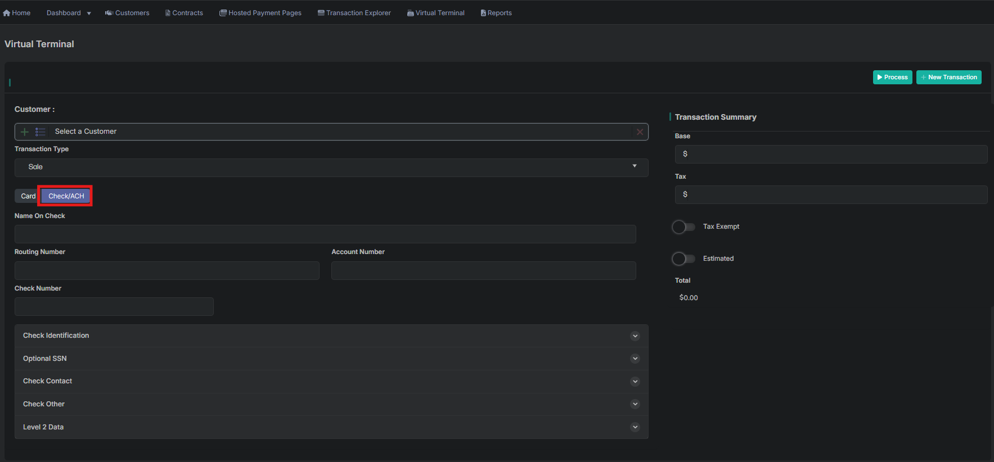Click the green plus add-customer icon

click(x=24, y=132)
